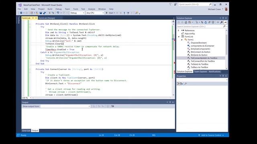257x144 pixels.
Task: Collapse the Form1.vb node in Solution Explorer
Action: click(x=179, y=37)
